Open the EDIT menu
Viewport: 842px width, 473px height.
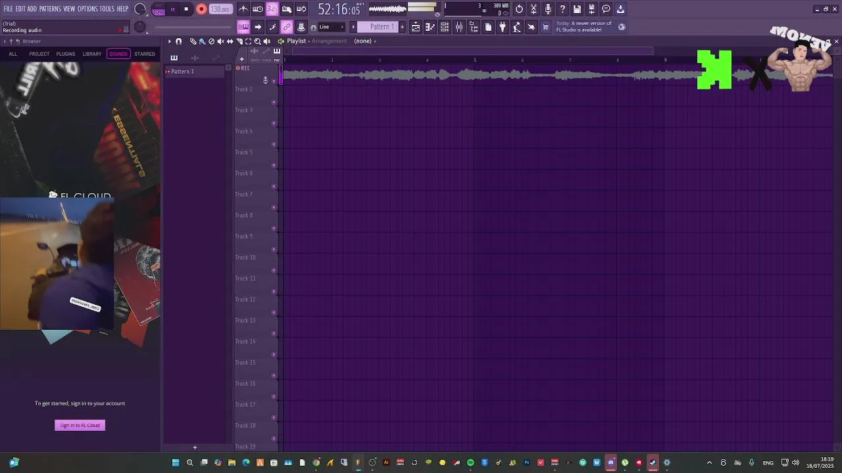coord(20,9)
